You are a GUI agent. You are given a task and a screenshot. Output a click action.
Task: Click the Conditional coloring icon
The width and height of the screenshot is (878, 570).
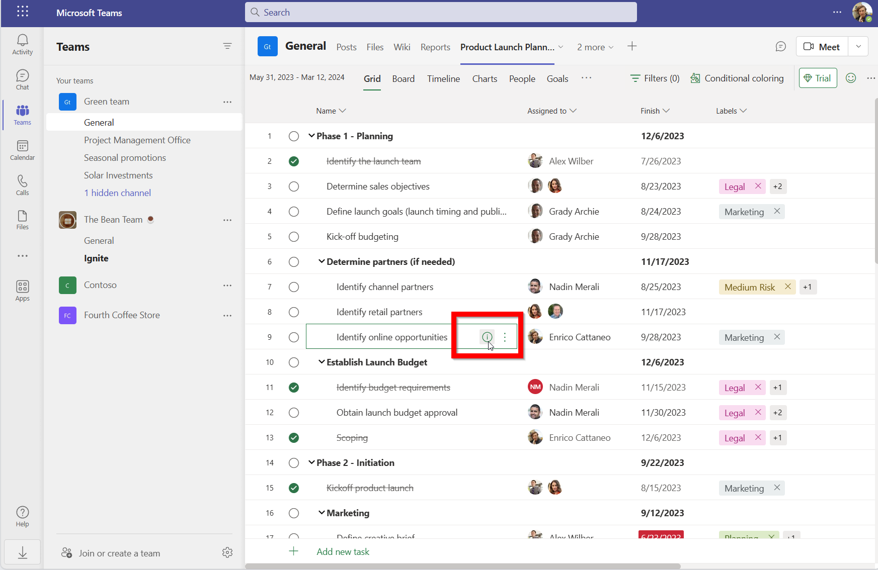point(695,78)
